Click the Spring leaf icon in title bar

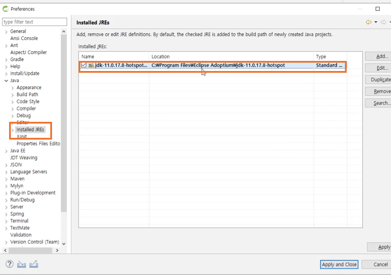point(6,9)
